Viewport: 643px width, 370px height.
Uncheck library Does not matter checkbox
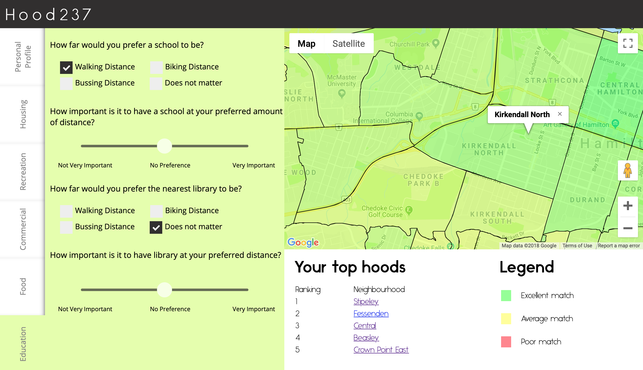pyautogui.click(x=156, y=227)
